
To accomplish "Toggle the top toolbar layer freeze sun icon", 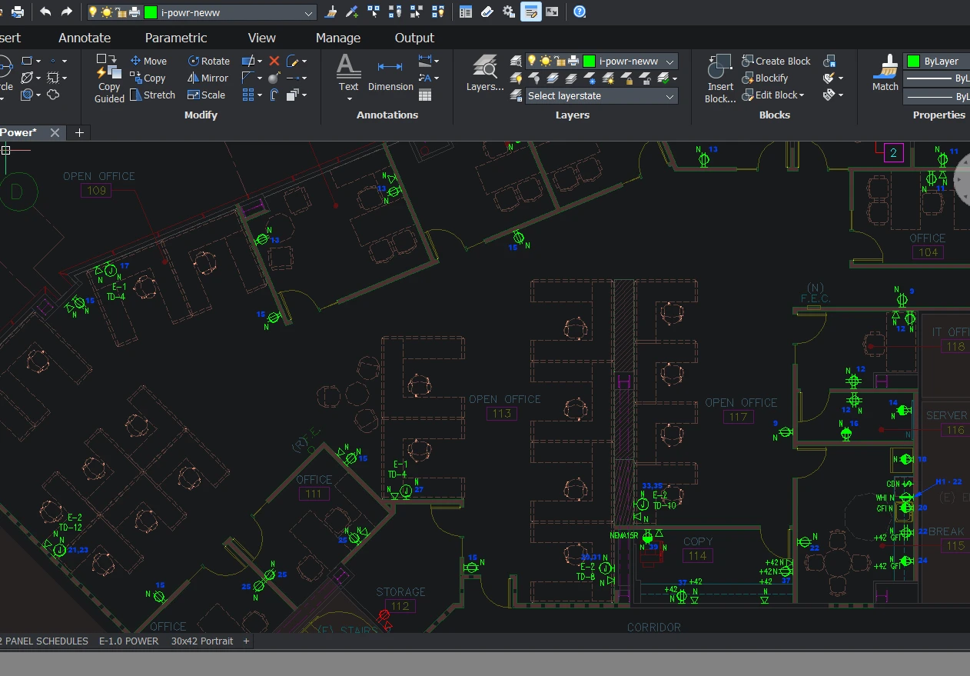I will coord(107,12).
